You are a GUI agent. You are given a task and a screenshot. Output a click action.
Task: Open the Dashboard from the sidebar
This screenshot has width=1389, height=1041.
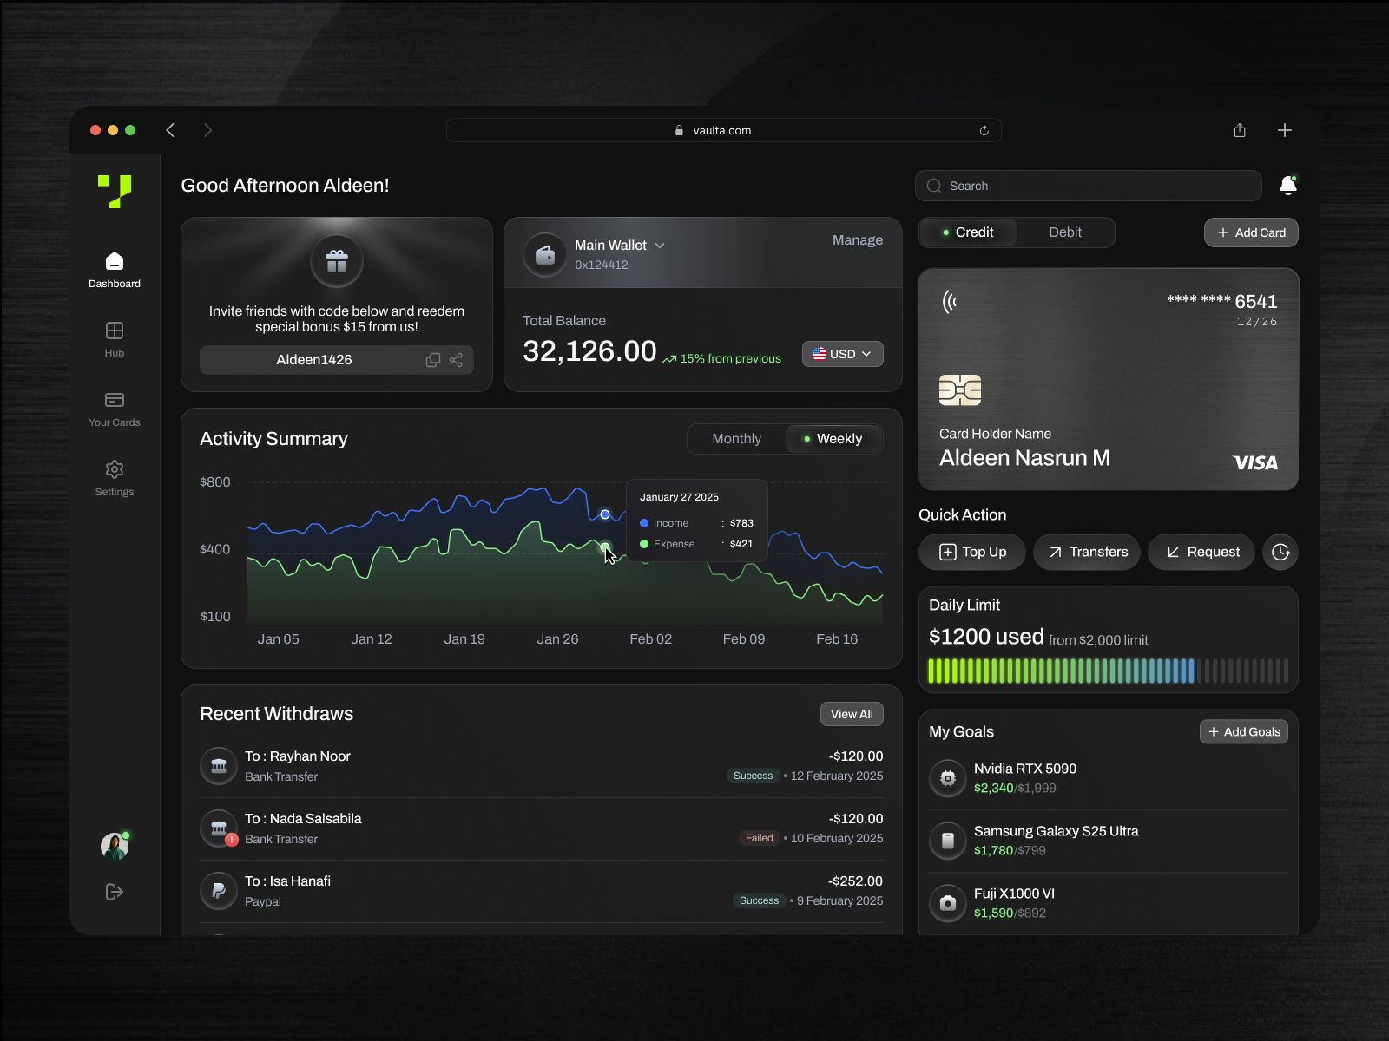tap(114, 269)
